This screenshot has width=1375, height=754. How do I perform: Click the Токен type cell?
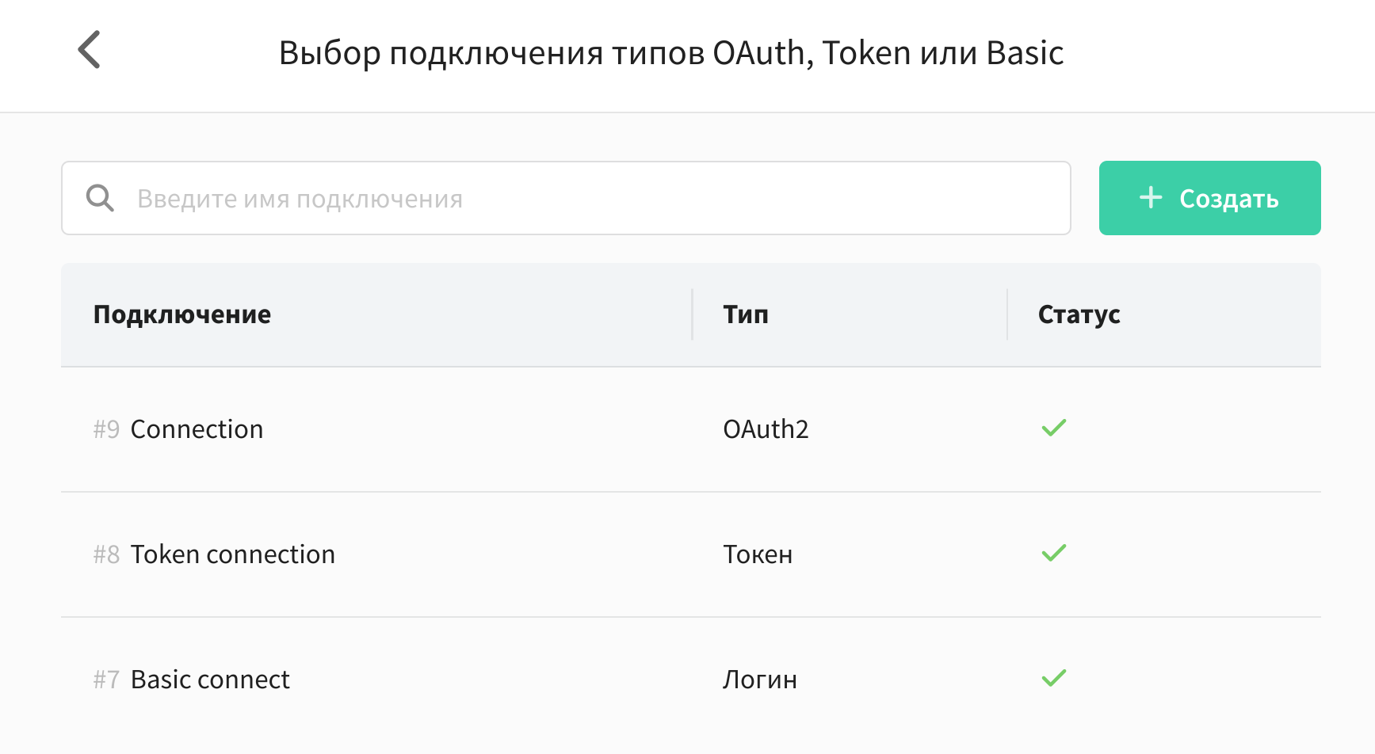[758, 554]
